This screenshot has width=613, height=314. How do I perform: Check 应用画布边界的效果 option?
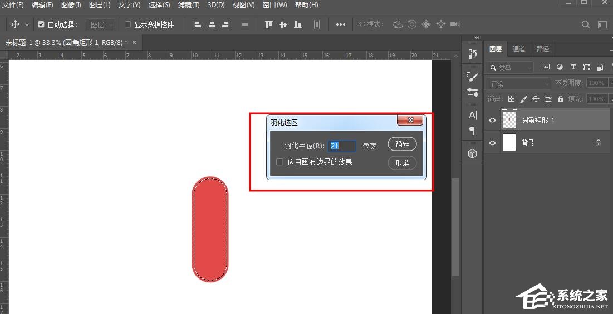point(280,162)
